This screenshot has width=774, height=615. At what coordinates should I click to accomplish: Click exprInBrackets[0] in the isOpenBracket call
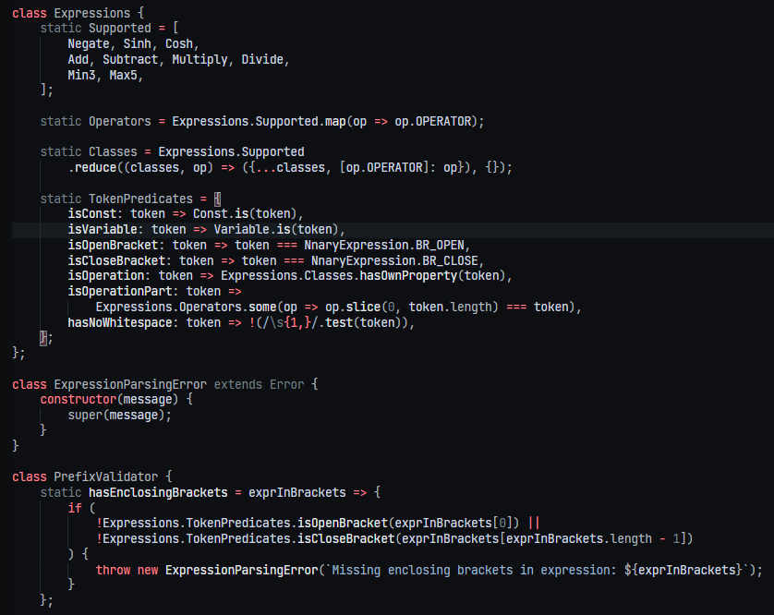click(x=454, y=524)
